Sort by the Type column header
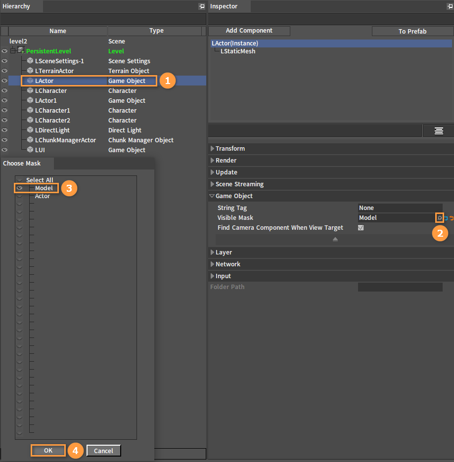Image resolution: width=454 pixels, height=462 pixels. (x=155, y=31)
